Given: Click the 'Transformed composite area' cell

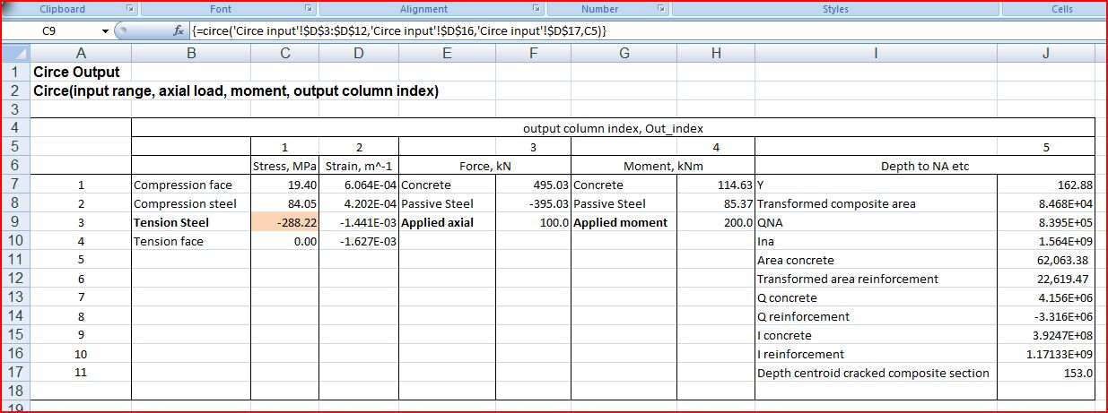Looking at the screenshot, I should click(x=876, y=203).
